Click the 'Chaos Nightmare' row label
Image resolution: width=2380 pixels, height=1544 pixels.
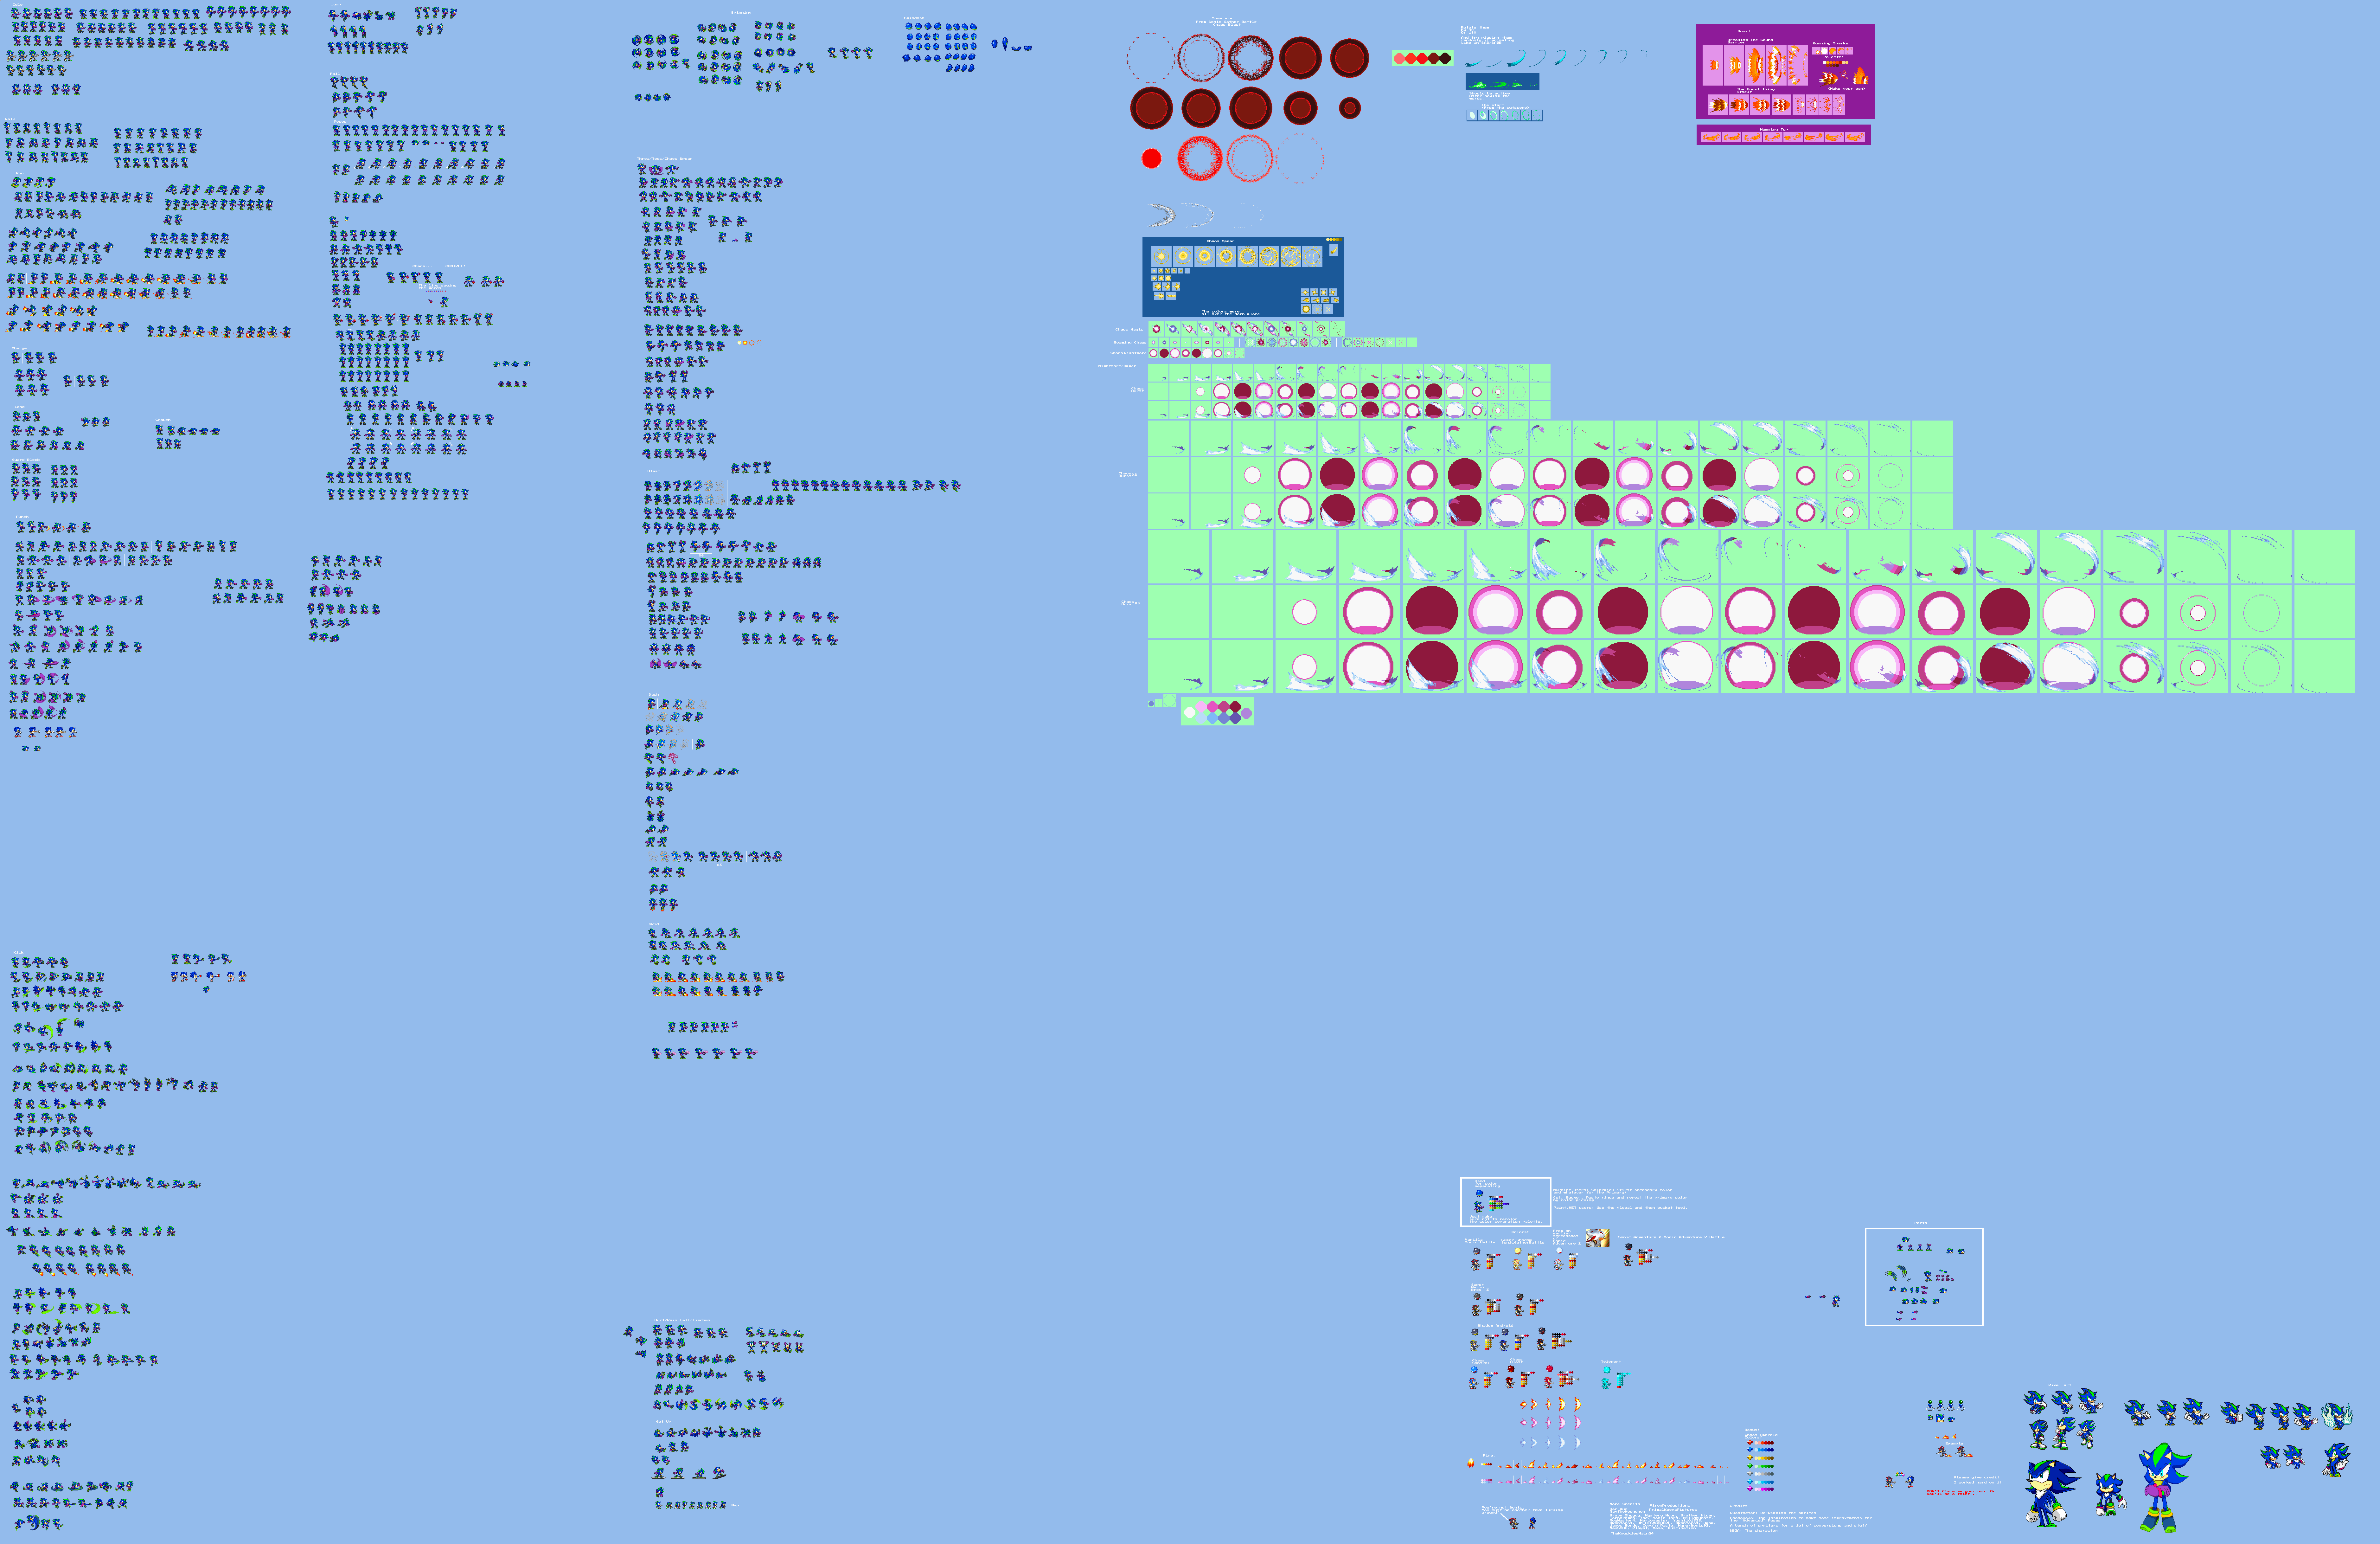(1129, 353)
